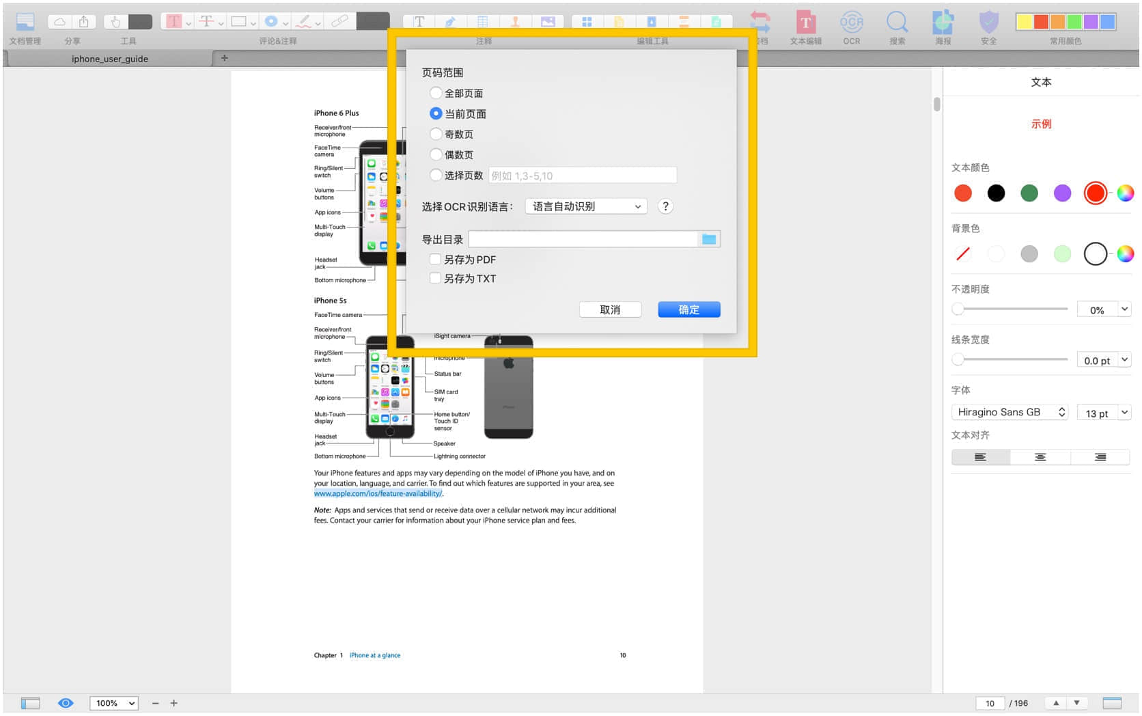This screenshot has width=1142, height=716.
Task: Enable the 另存为 TXT checkbox
Action: tap(434, 277)
